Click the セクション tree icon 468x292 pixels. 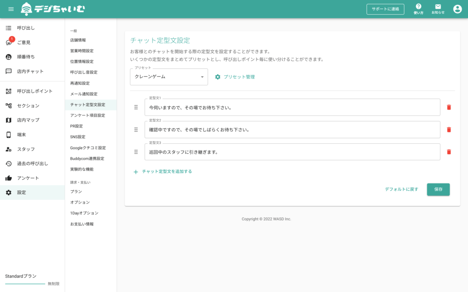9,106
